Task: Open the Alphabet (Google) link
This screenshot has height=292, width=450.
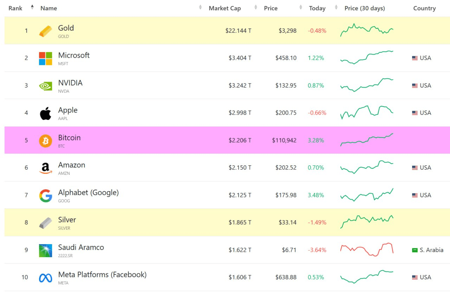Action: click(88, 192)
